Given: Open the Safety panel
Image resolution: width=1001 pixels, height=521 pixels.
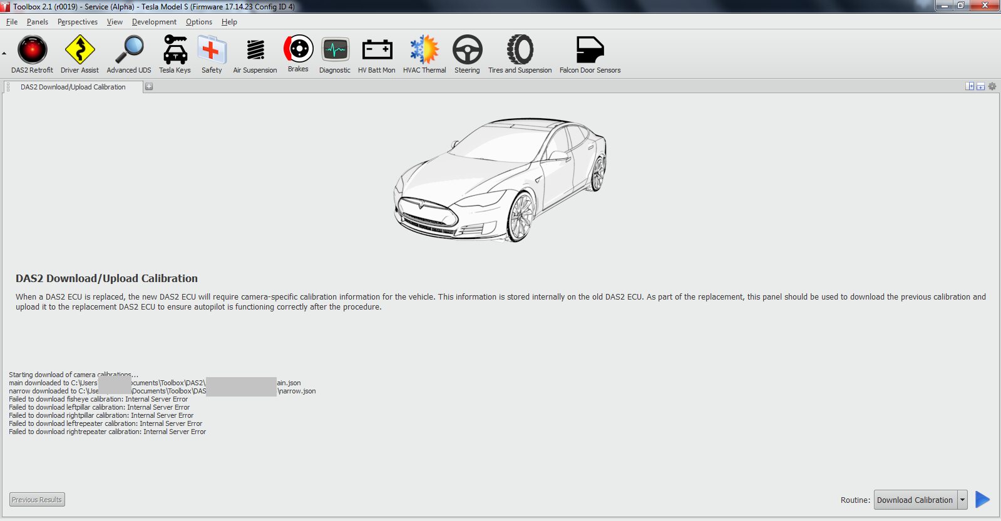Looking at the screenshot, I should (x=212, y=51).
